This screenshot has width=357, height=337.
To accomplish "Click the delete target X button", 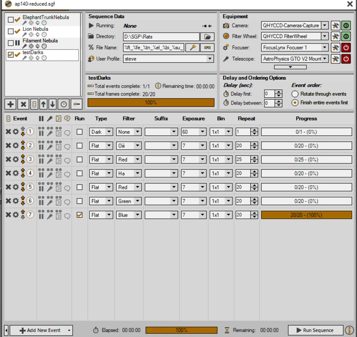I will [x=23, y=104].
